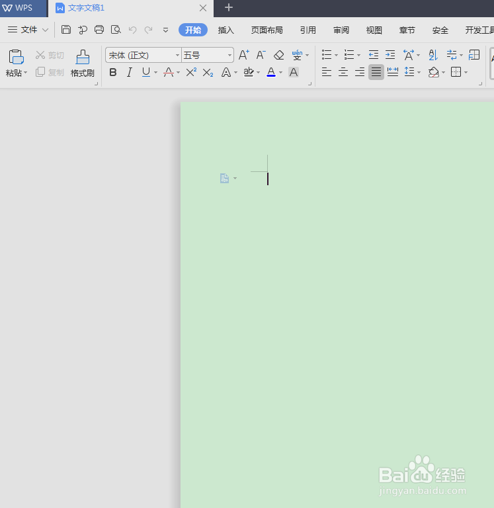Image resolution: width=494 pixels, height=508 pixels.
Task: Increase paragraph indent
Action: coord(390,55)
